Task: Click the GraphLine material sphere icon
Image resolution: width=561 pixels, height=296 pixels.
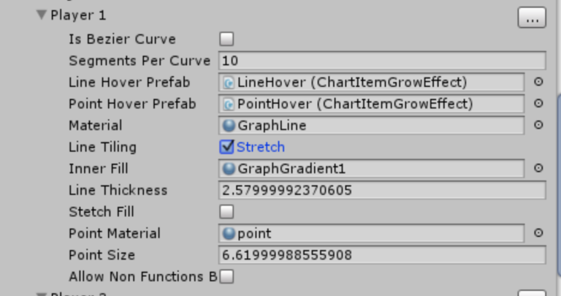Action: (229, 126)
